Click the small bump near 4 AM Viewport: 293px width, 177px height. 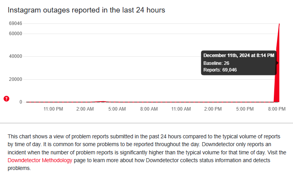(102, 102)
